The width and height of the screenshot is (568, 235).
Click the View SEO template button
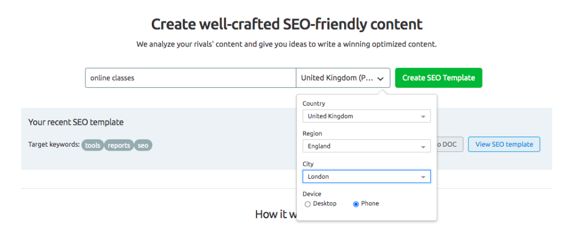click(504, 144)
